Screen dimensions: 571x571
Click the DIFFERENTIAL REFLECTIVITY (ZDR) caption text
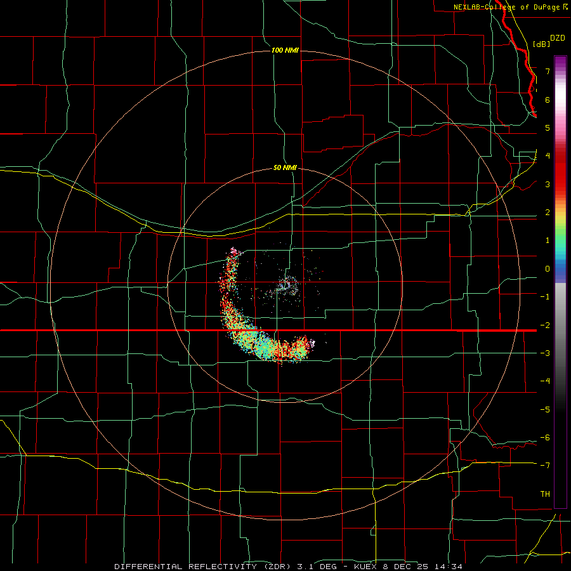coord(204,567)
